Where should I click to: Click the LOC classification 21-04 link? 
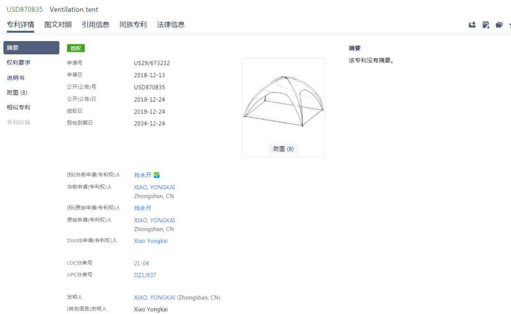point(141,263)
